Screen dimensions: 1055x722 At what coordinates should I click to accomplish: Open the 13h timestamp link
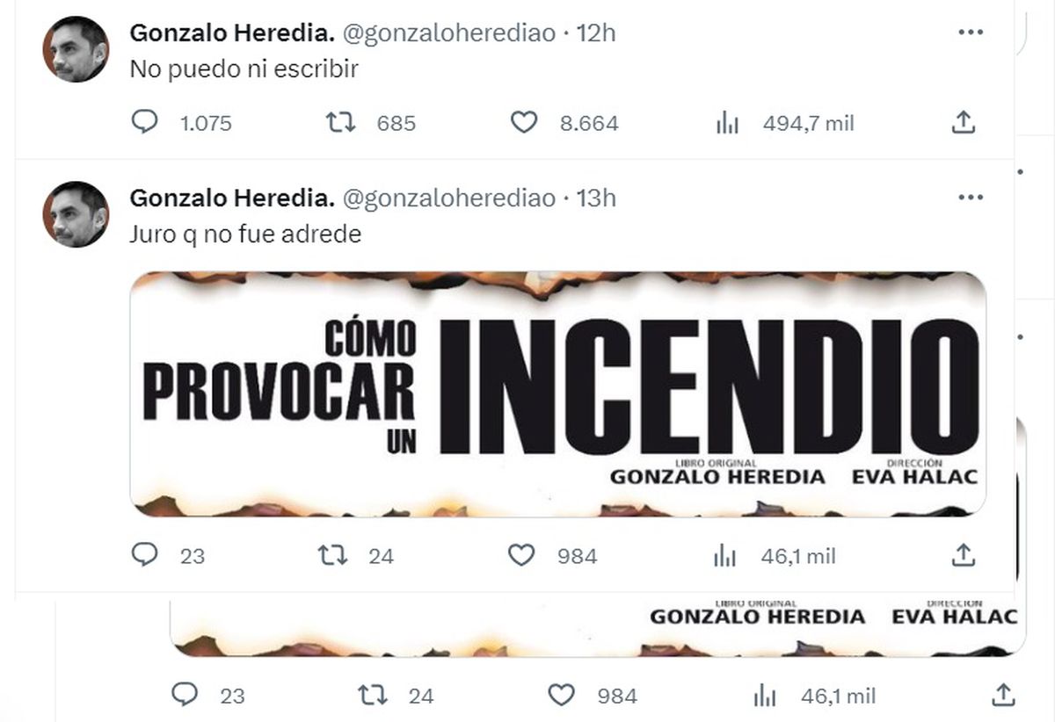click(x=596, y=198)
